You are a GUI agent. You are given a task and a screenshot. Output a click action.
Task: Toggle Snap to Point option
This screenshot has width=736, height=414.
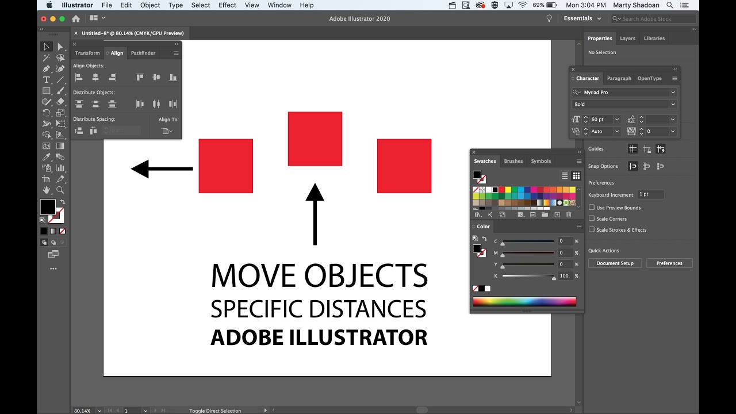[632, 166]
